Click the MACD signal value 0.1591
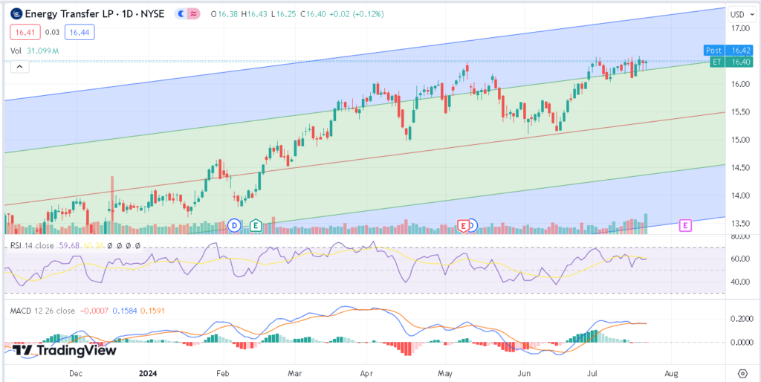This screenshot has width=761, height=382. pyautogui.click(x=152, y=311)
